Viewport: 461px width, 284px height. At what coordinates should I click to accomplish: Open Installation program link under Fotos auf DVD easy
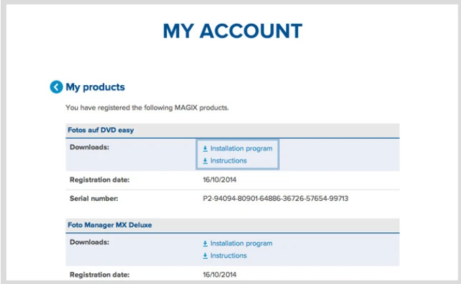241,148
